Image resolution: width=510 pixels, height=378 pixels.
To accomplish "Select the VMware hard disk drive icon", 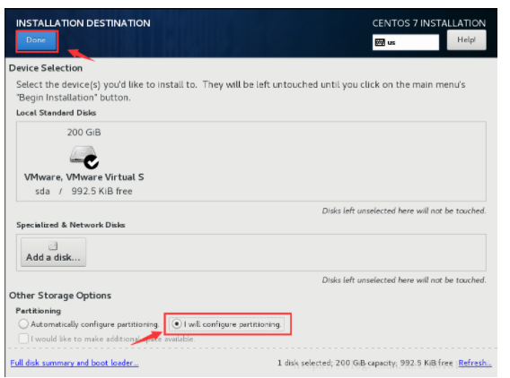I will click(x=83, y=155).
